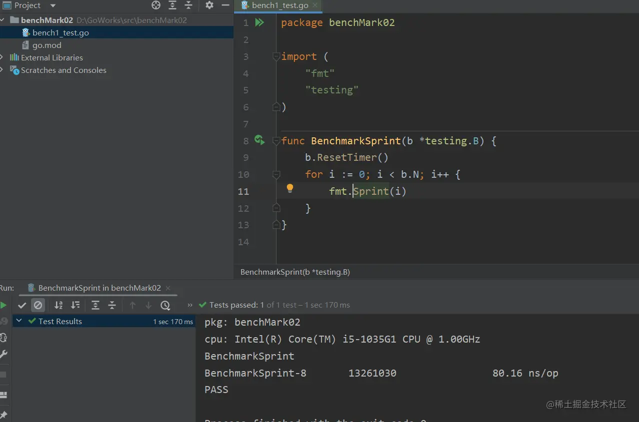This screenshot has height=422, width=639.
Task: Click the cpu Intel(R) Core console line
Action: click(x=342, y=340)
